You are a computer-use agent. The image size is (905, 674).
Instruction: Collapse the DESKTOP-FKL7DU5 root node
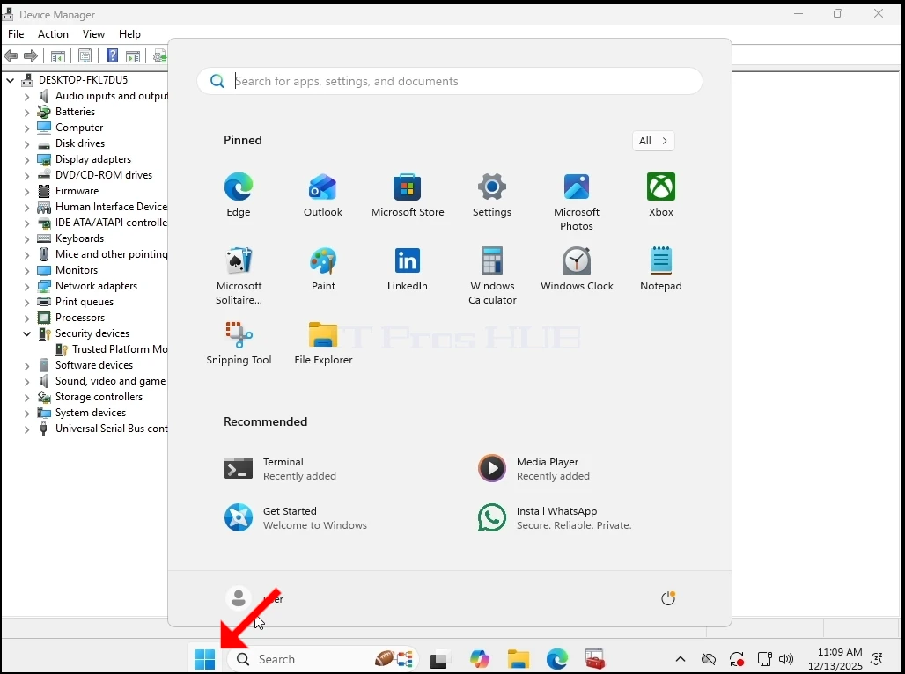pos(10,80)
